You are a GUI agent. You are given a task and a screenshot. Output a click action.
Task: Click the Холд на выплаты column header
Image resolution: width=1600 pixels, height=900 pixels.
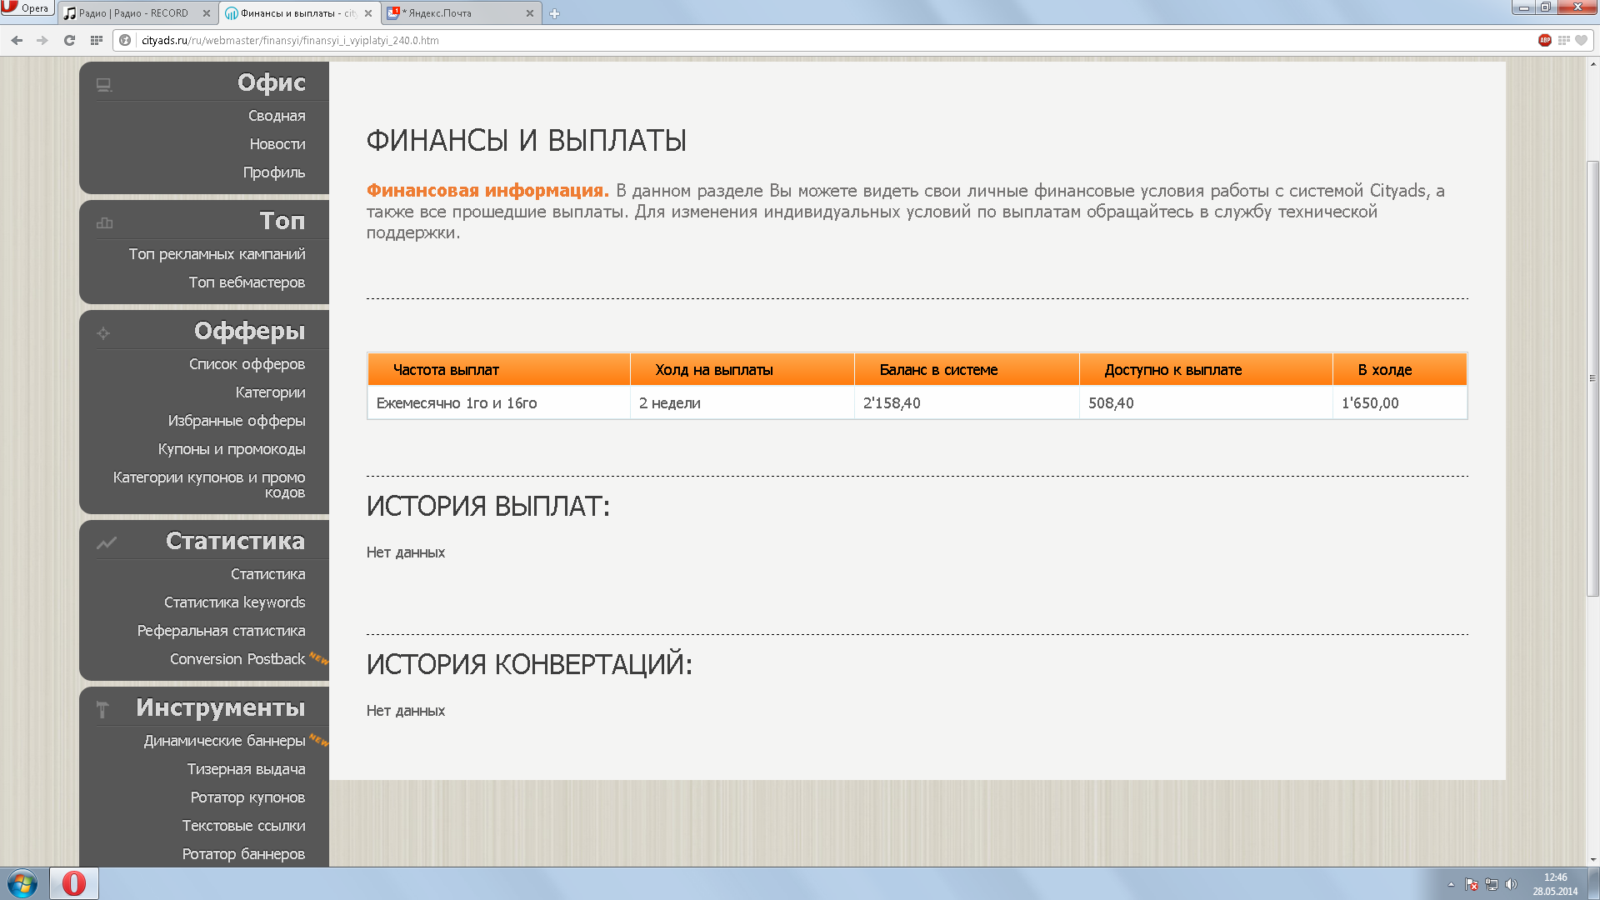point(742,369)
